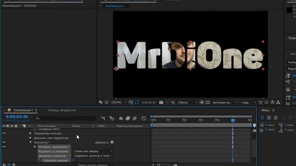Take a snapshot with the camera icon
Image resolution: width=296 pixels, height=166 pixels.
(x=161, y=102)
